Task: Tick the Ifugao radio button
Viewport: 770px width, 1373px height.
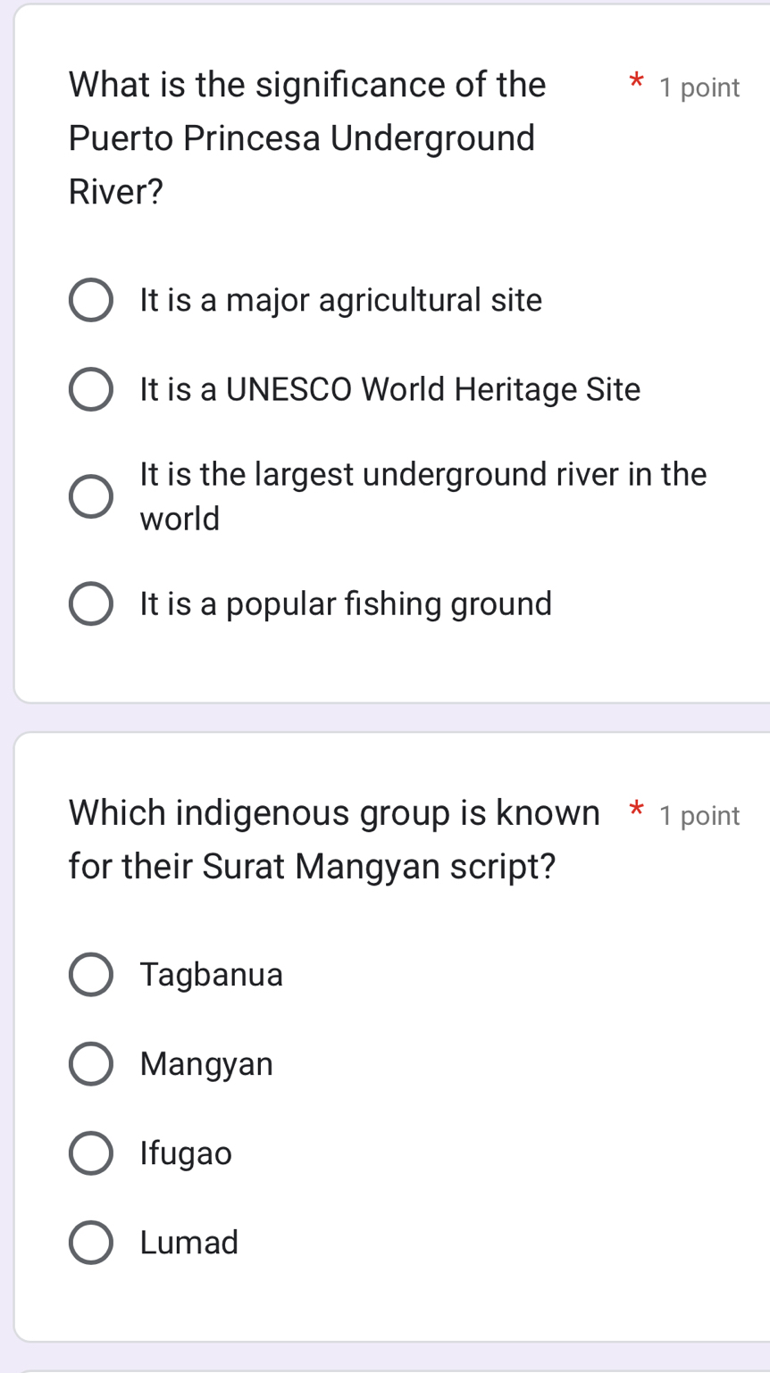Action: 91,1153
